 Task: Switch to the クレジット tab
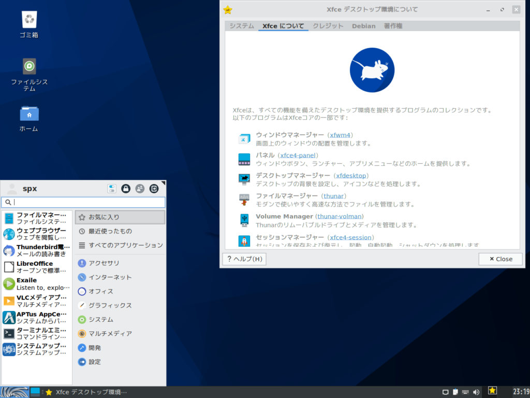[328, 25]
